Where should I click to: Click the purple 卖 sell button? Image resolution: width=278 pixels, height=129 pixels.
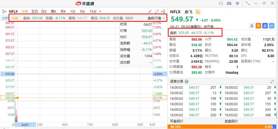[265, 26]
